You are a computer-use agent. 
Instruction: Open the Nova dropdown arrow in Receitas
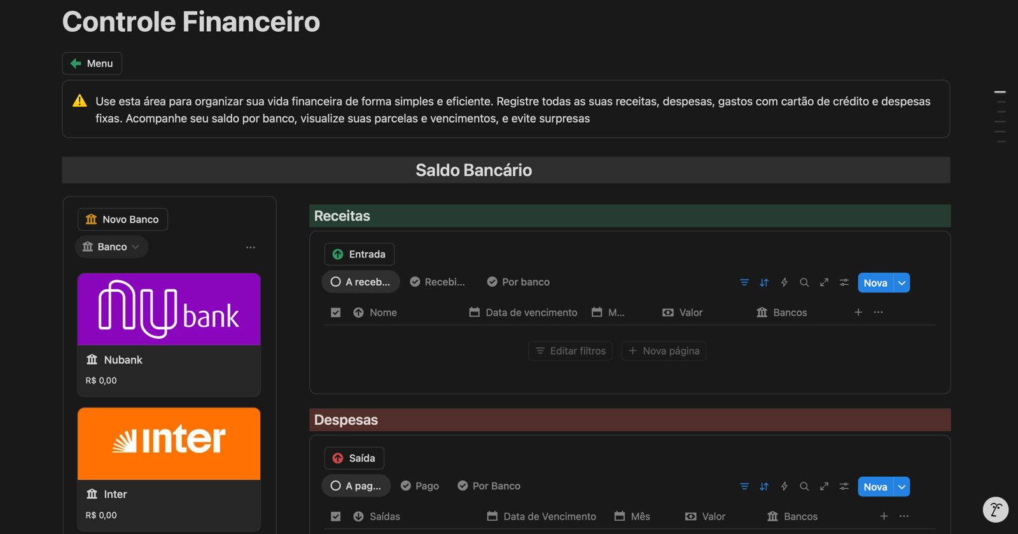(x=902, y=283)
